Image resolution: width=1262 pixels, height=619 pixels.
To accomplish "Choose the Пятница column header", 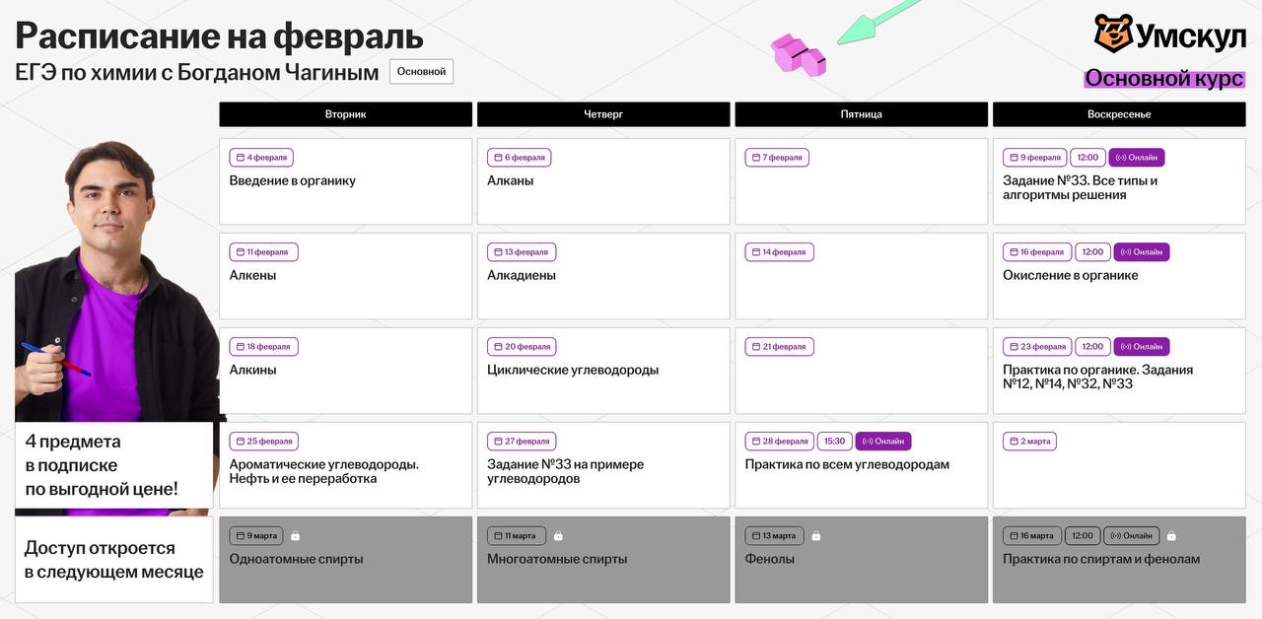I will (861, 114).
